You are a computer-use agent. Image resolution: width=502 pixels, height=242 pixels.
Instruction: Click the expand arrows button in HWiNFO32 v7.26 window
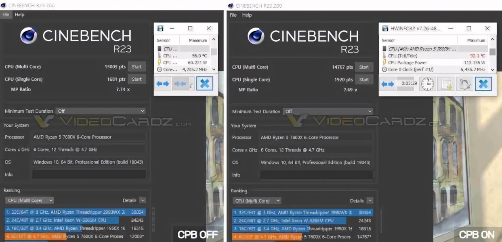click(388, 84)
